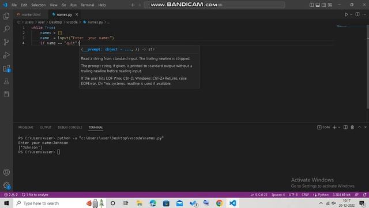
Task: Run the Python file with play button
Action: [346, 14]
